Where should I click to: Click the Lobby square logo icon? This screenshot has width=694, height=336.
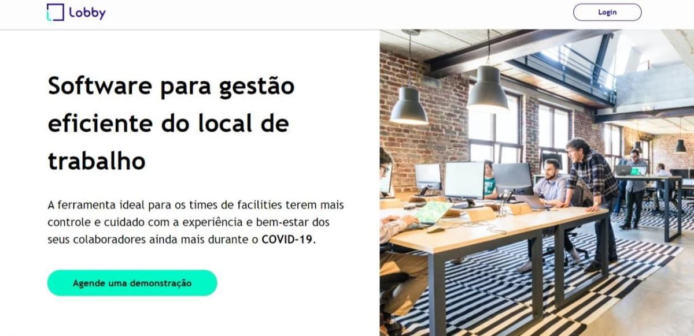[55, 12]
